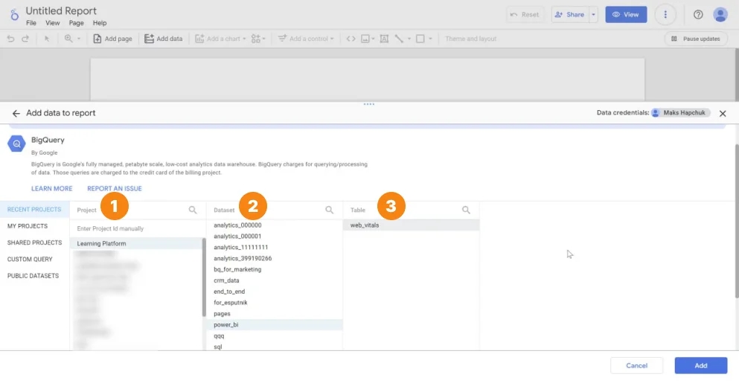Image resolution: width=739 pixels, height=383 pixels.
Task: Open the Add a chart dropdown
Action: pyautogui.click(x=220, y=39)
